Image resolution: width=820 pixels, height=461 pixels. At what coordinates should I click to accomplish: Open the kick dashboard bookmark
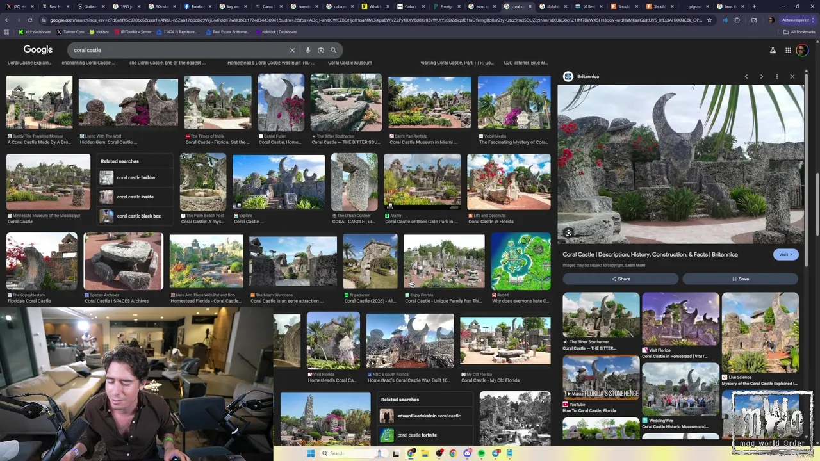(35, 32)
